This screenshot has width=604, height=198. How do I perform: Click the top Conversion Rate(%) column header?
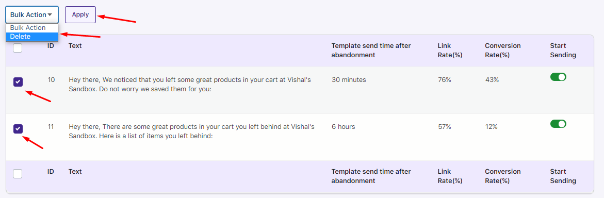pyautogui.click(x=503, y=51)
